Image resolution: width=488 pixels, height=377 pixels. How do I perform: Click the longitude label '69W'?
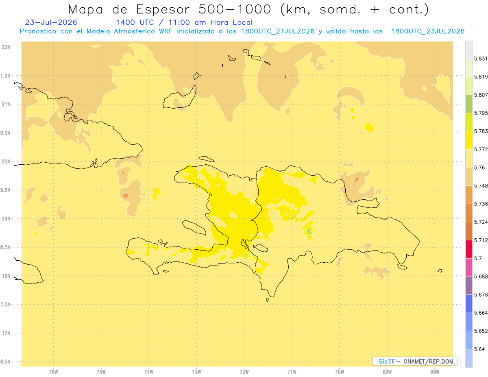click(387, 372)
